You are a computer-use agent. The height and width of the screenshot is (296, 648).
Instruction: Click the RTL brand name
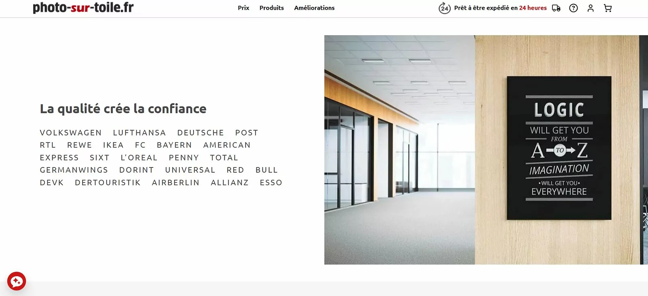point(48,145)
